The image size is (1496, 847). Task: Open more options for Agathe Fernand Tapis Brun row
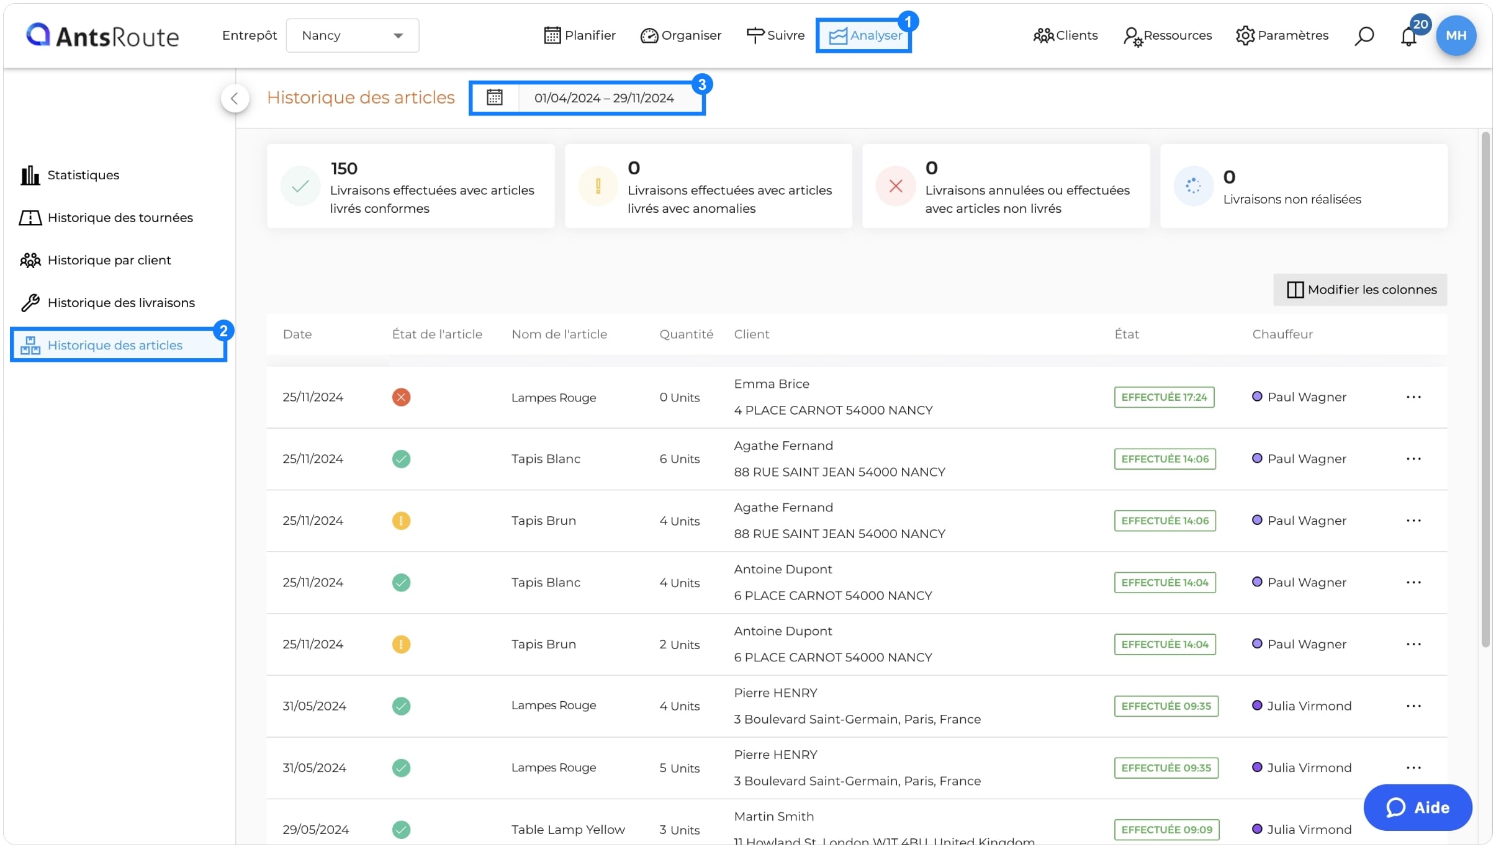pyautogui.click(x=1413, y=521)
